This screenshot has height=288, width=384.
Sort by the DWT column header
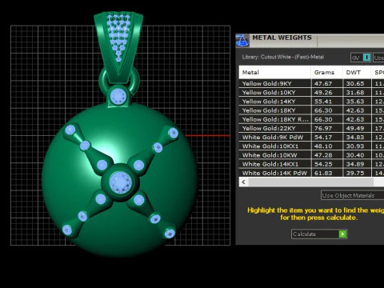tap(357, 73)
